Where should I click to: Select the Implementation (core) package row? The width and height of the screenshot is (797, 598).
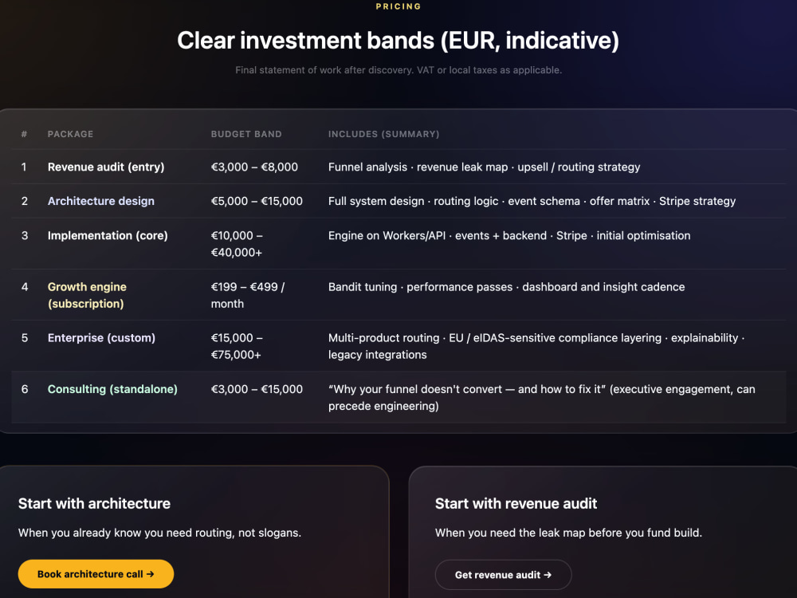pos(398,243)
